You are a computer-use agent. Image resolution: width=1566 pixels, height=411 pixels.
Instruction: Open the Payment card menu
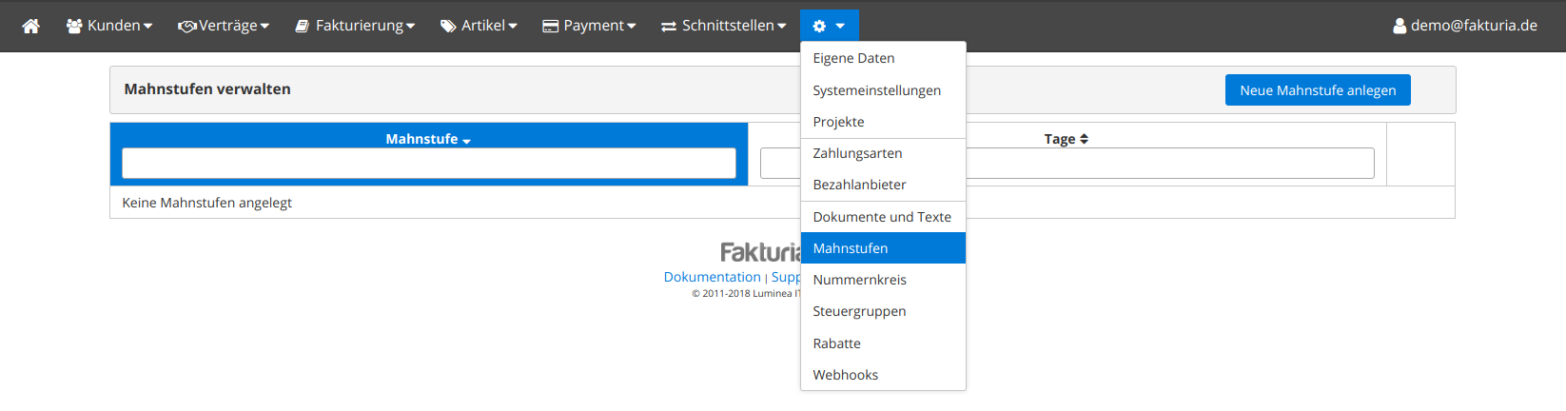[589, 26]
